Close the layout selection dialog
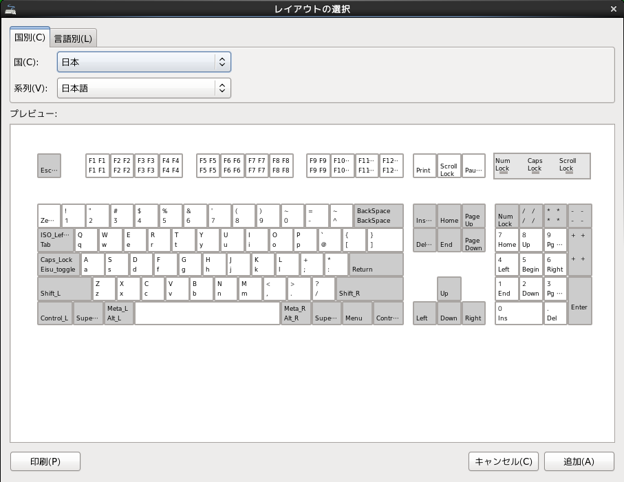 (613, 8)
